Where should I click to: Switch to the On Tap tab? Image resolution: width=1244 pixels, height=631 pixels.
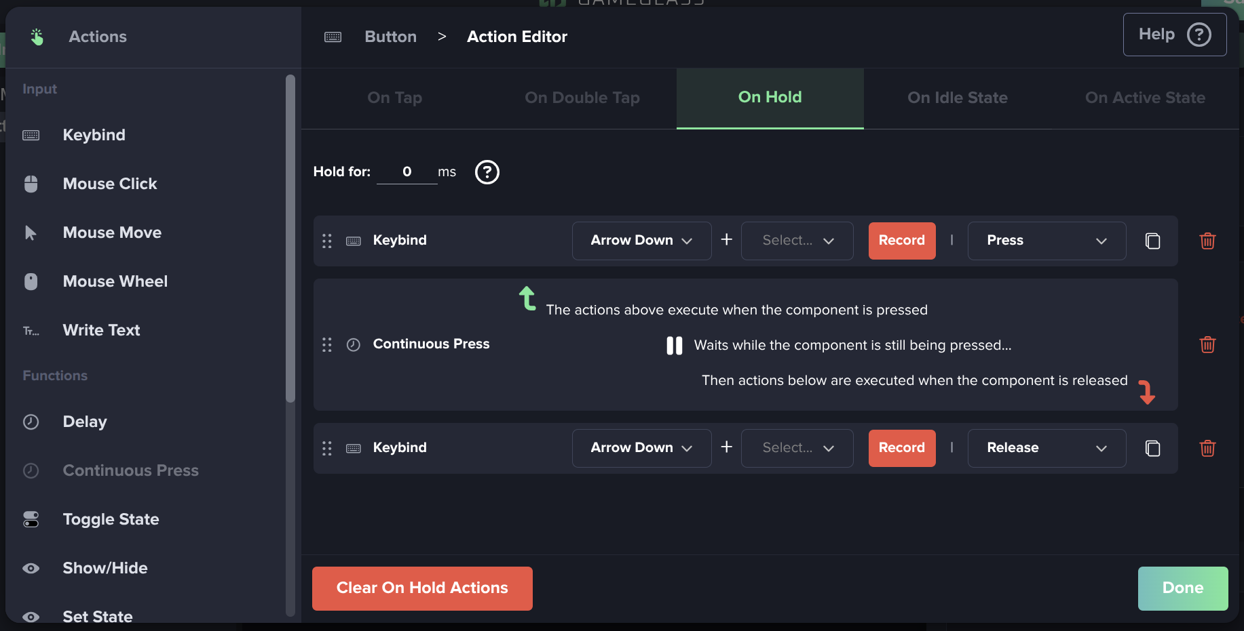pyautogui.click(x=395, y=98)
